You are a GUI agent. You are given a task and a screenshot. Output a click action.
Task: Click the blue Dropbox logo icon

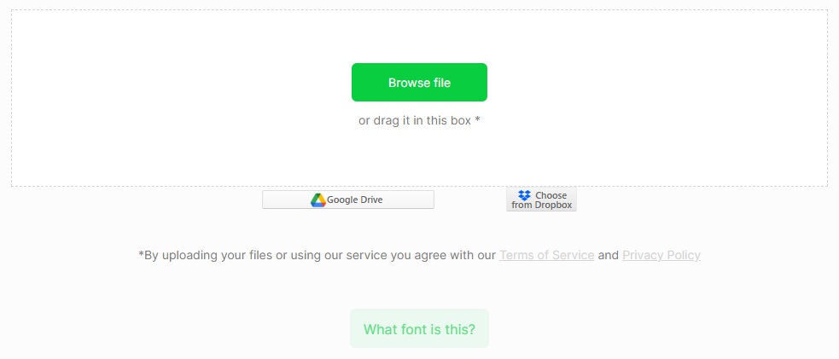coord(524,195)
